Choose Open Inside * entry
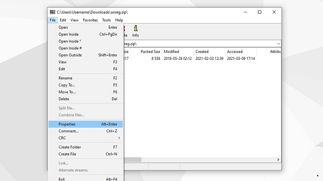323x181 pixels. [85, 41]
